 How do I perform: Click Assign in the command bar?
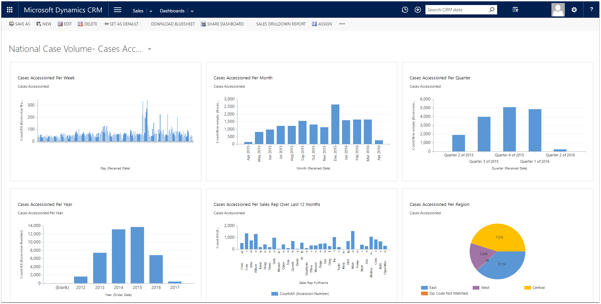pos(322,24)
